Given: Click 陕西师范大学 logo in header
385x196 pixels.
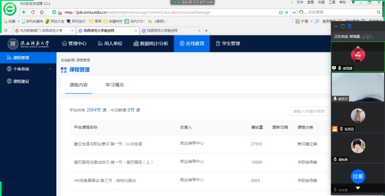Looking at the screenshot, I should click(29, 43).
